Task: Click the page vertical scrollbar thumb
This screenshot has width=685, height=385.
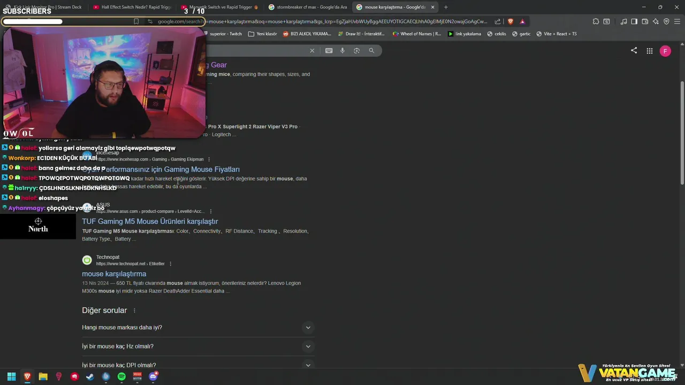Action: coord(682,133)
